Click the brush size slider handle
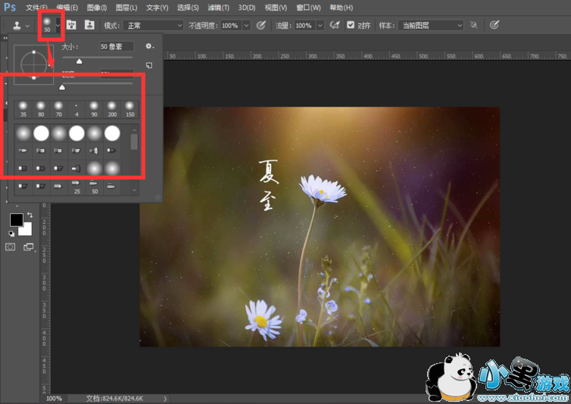 [79, 61]
